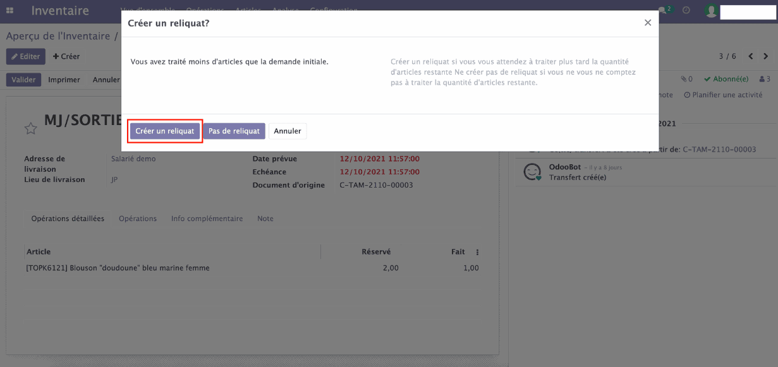Viewport: 778px width, 367px height.
Task: View the followers icon showing 3
Action: point(764,78)
